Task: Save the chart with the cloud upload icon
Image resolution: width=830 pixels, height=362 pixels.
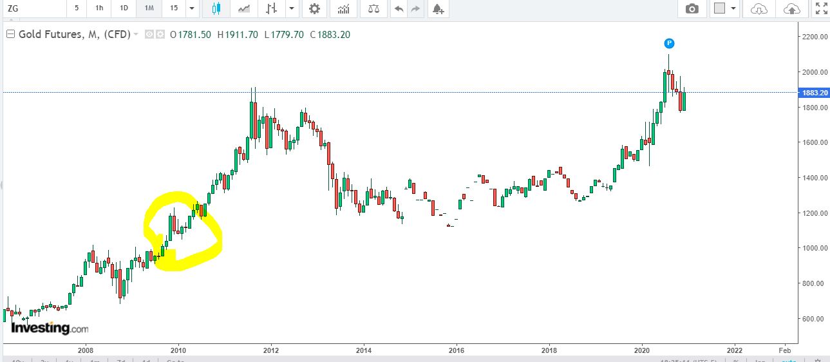Action: click(x=792, y=8)
